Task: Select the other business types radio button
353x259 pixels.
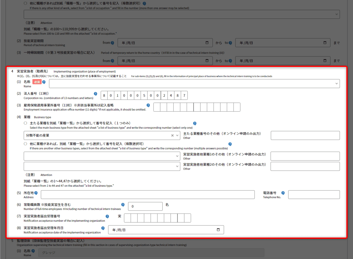Action: tap(26, 144)
